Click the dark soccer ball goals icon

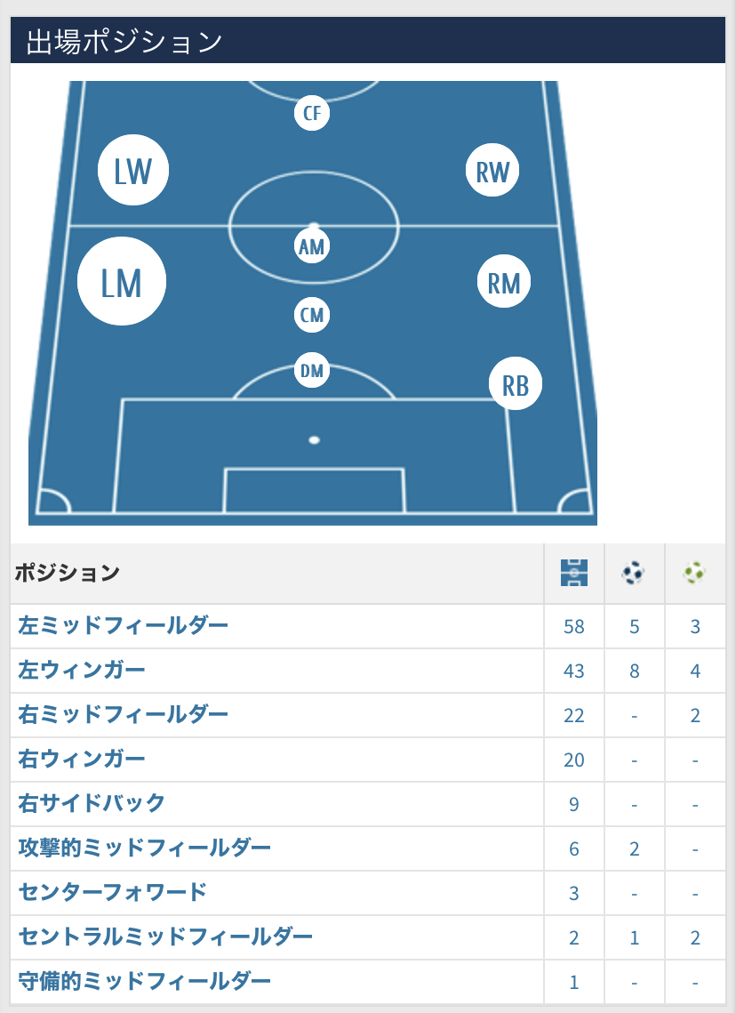click(x=633, y=573)
